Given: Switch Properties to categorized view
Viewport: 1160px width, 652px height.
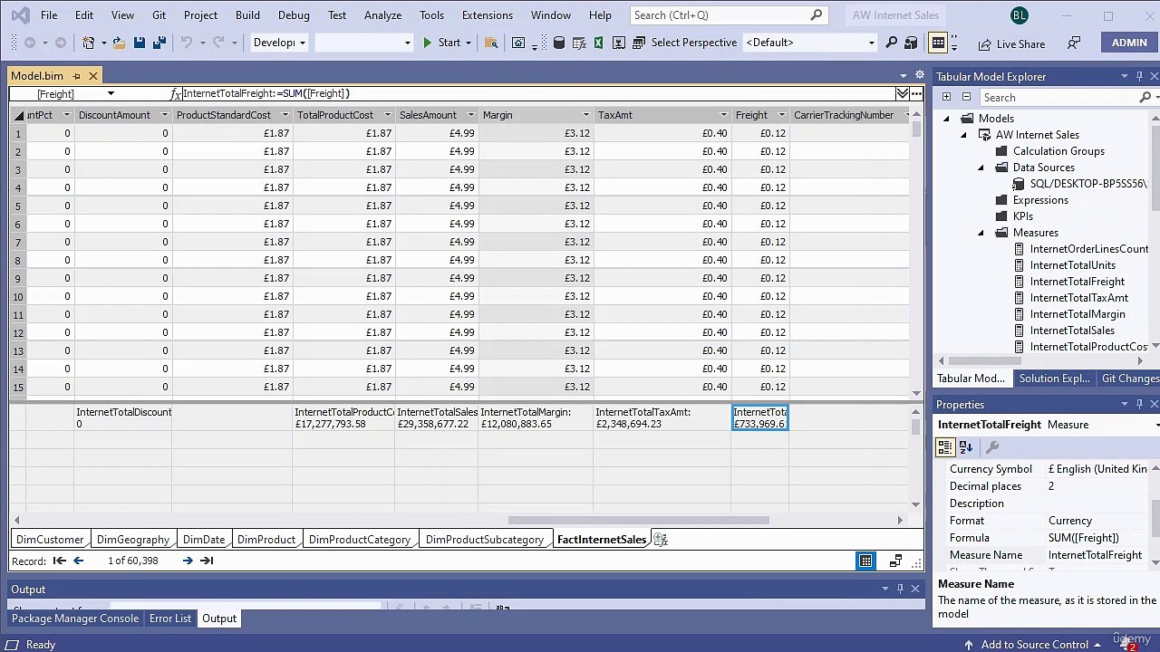Looking at the screenshot, I should pyautogui.click(x=945, y=446).
